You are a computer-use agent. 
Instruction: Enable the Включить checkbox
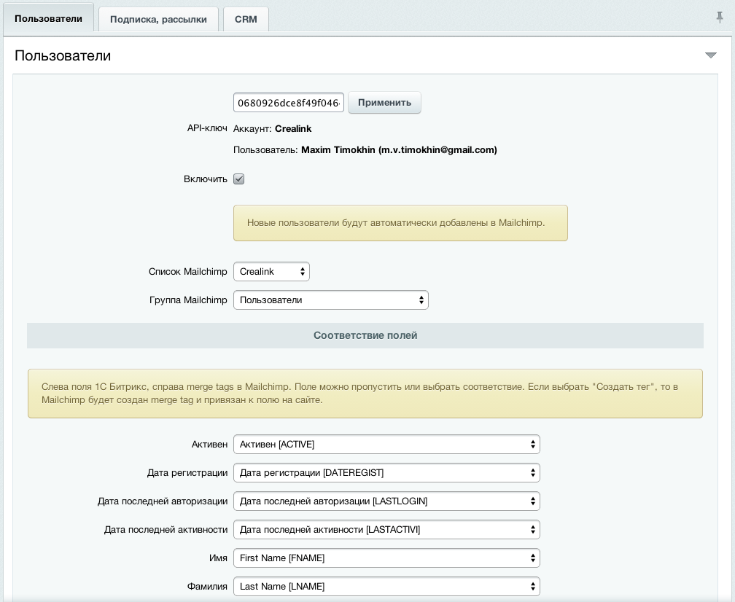[238, 179]
